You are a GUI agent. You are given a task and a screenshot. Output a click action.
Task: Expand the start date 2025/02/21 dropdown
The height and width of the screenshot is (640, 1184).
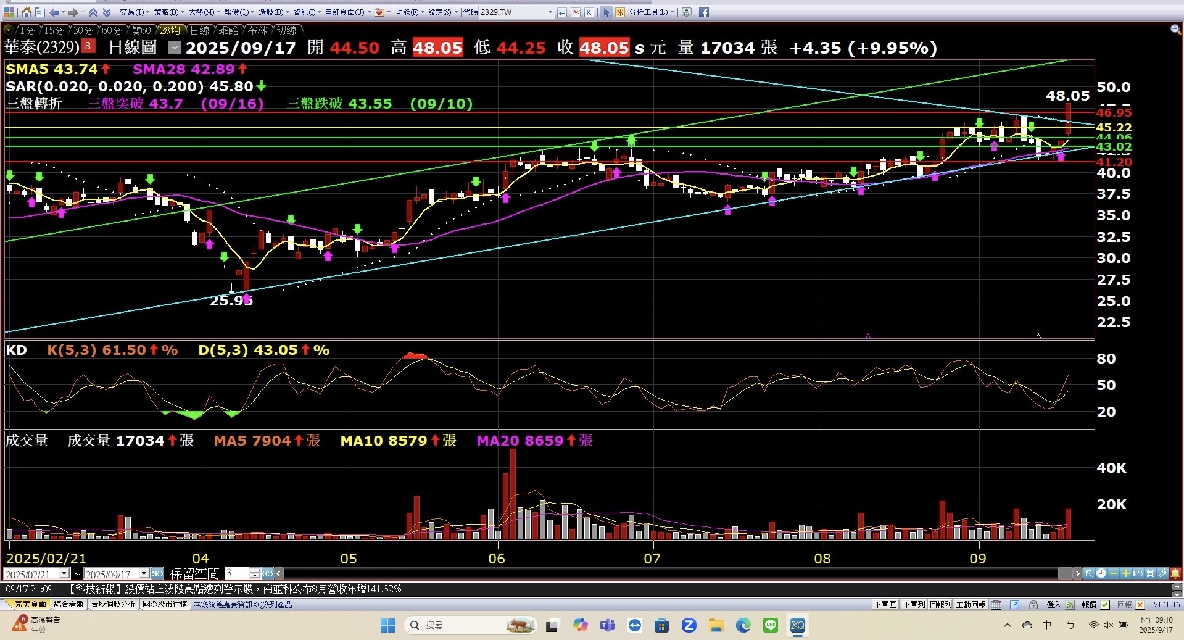[64, 574]
